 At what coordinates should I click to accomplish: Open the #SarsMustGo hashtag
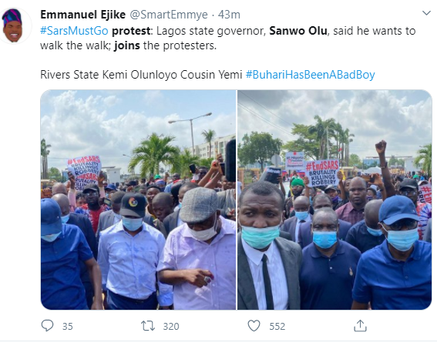[x=74, y=31]
